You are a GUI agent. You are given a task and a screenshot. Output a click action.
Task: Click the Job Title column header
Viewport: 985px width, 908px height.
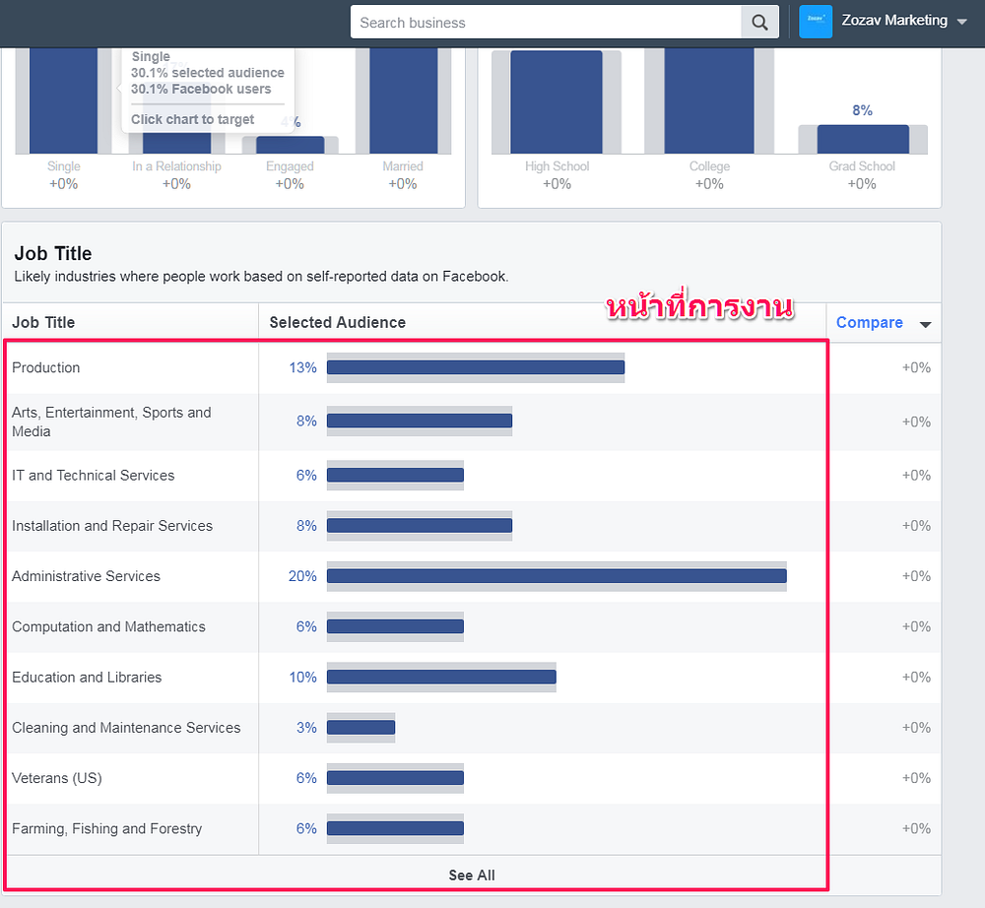tap(43, 323)
